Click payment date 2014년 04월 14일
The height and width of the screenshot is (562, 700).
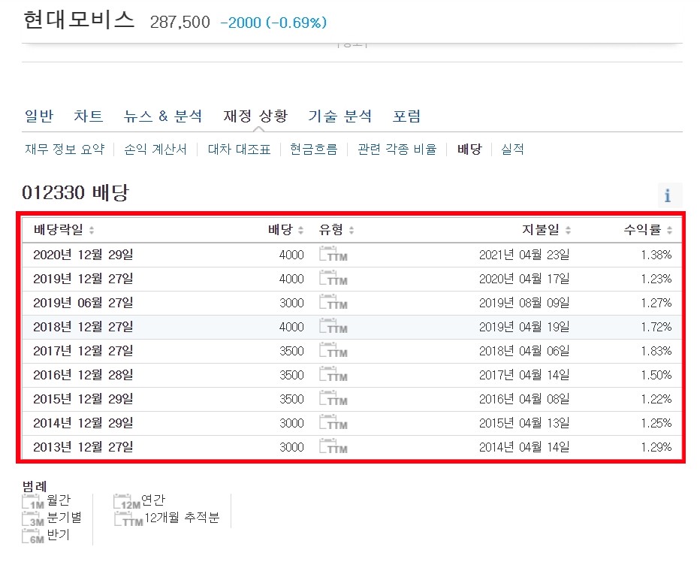pos(524,448)
